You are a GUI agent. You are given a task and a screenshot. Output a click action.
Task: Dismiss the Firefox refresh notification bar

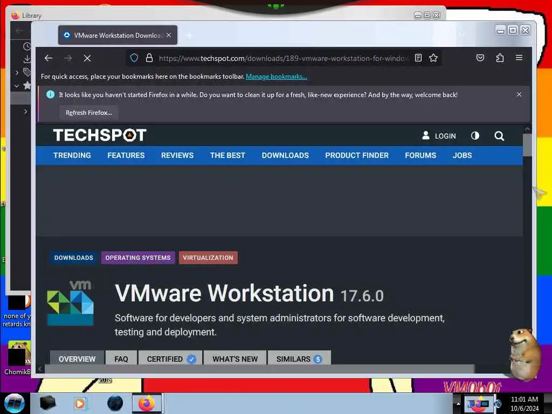click(x=519, y=94)
